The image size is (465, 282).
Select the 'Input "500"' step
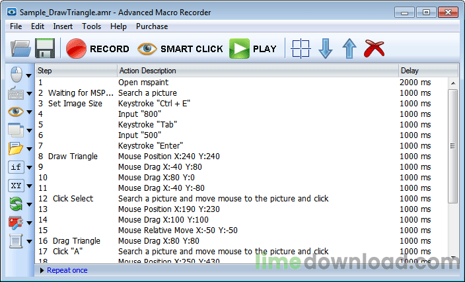[x=241, y=135]
